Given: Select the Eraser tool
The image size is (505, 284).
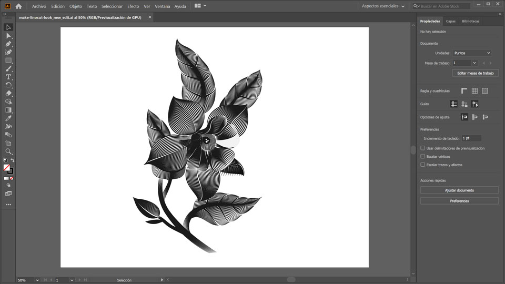Looking at the screenshot, I should tap(8, 93).
